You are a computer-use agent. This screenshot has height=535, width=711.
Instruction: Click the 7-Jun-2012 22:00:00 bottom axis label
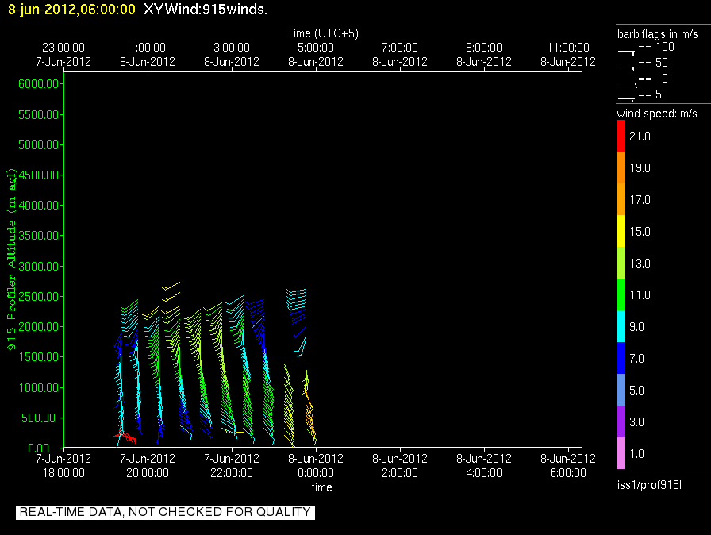(x=232, y=466)
